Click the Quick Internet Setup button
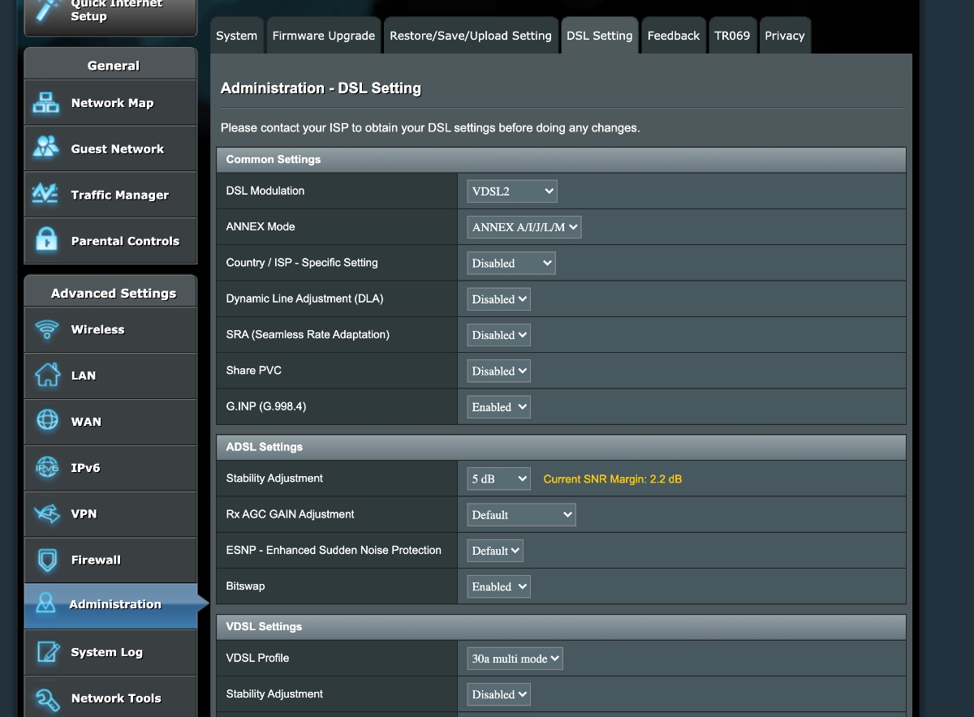This screenshot has width=974, height=717. [110, 13]
